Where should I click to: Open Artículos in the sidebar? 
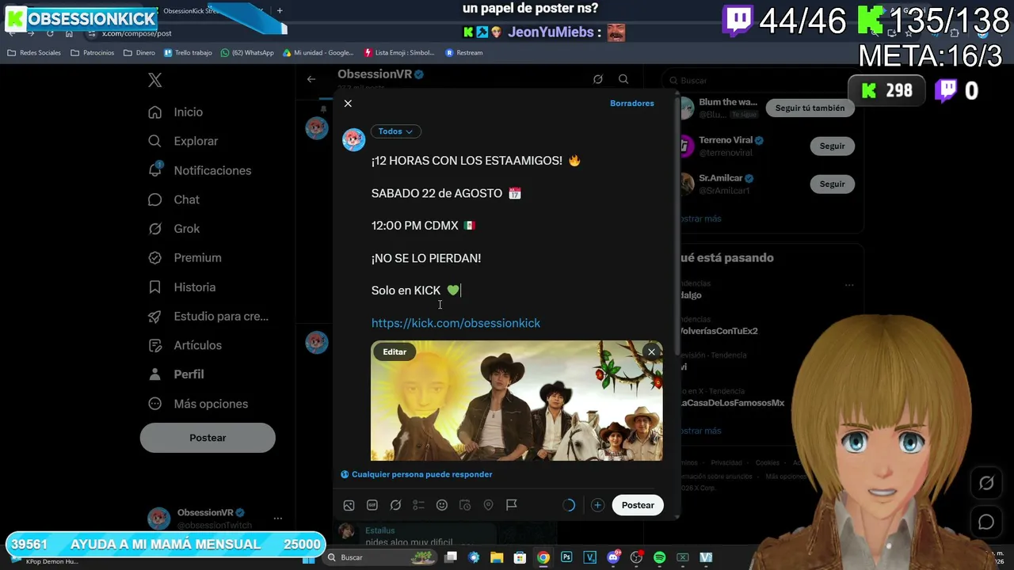185,345
